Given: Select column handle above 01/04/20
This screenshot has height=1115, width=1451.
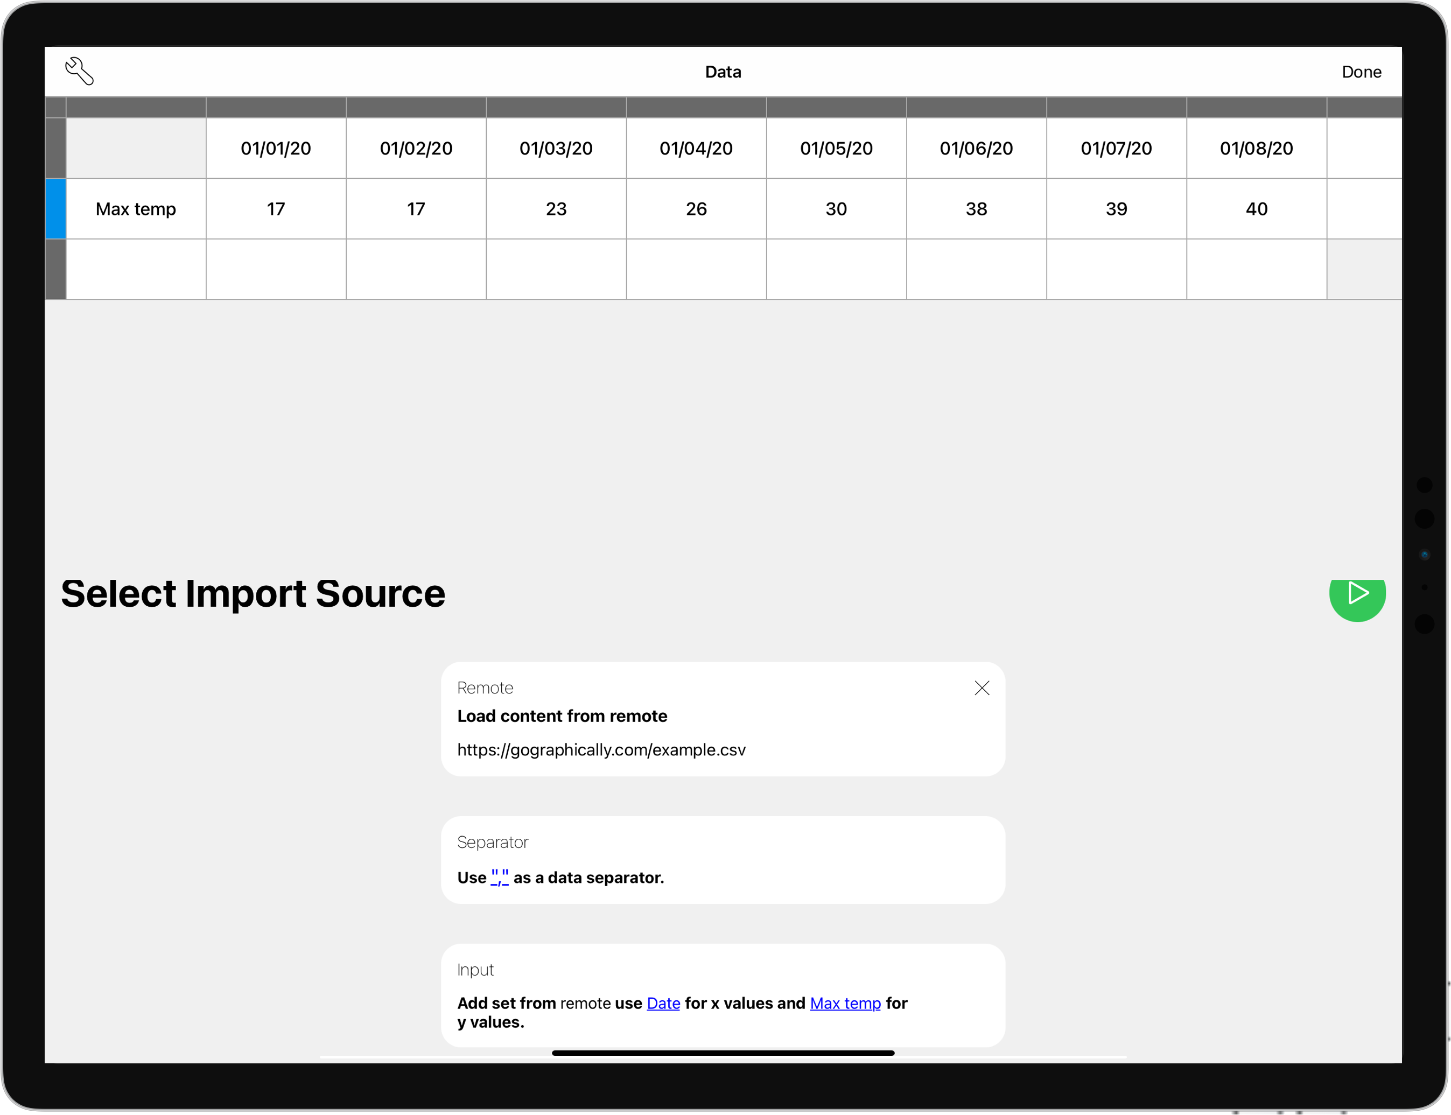Looking at the screenshot, I should coord(696,108).
